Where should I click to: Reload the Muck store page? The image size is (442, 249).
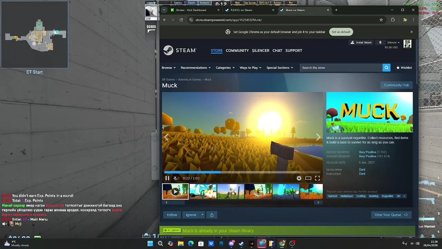[x=181, y=20]
